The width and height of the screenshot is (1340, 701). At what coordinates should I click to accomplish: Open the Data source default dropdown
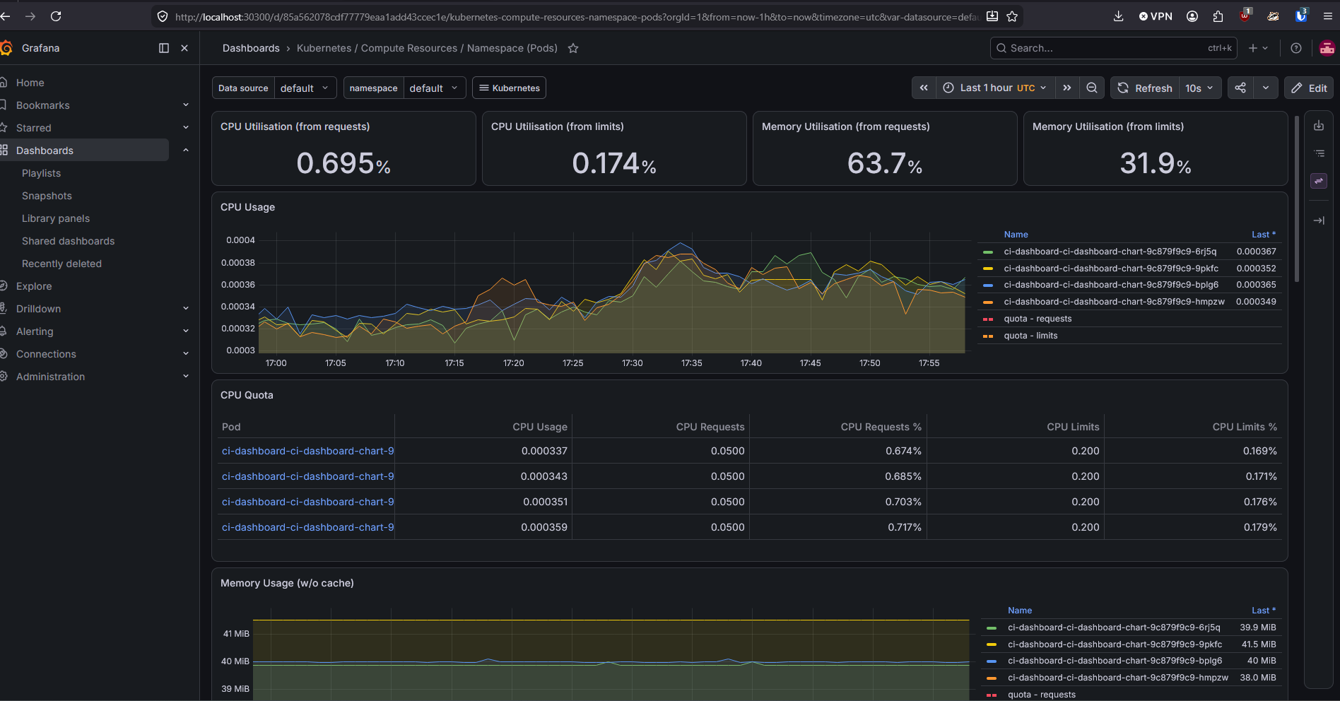coord(305,88)
